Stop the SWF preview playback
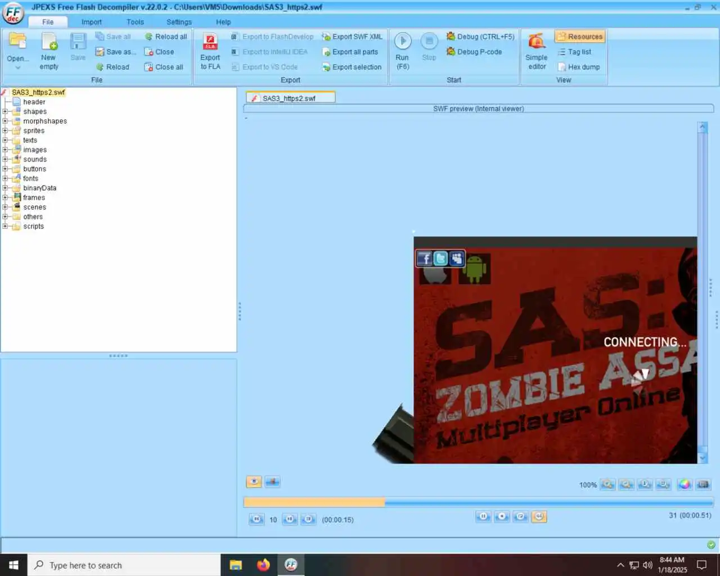 tap(502, 516)
